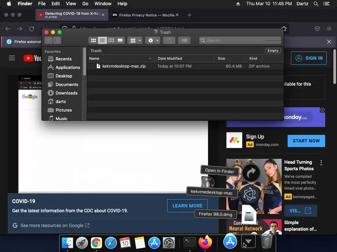Go back in Finder navigation
The image size is (337, 252).
pos(49,40)
